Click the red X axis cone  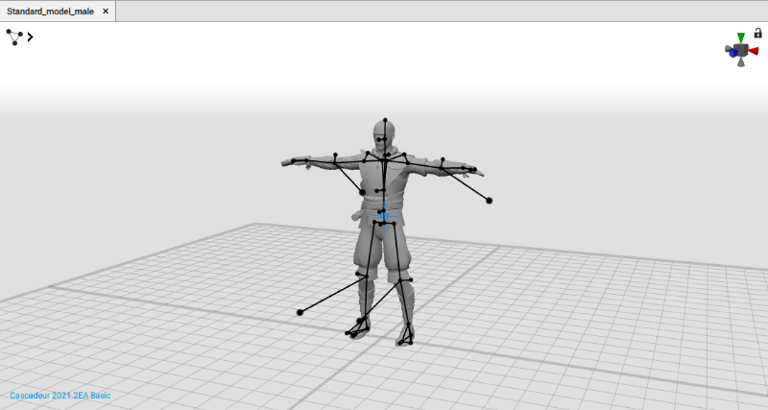click(x=754, y=51)
